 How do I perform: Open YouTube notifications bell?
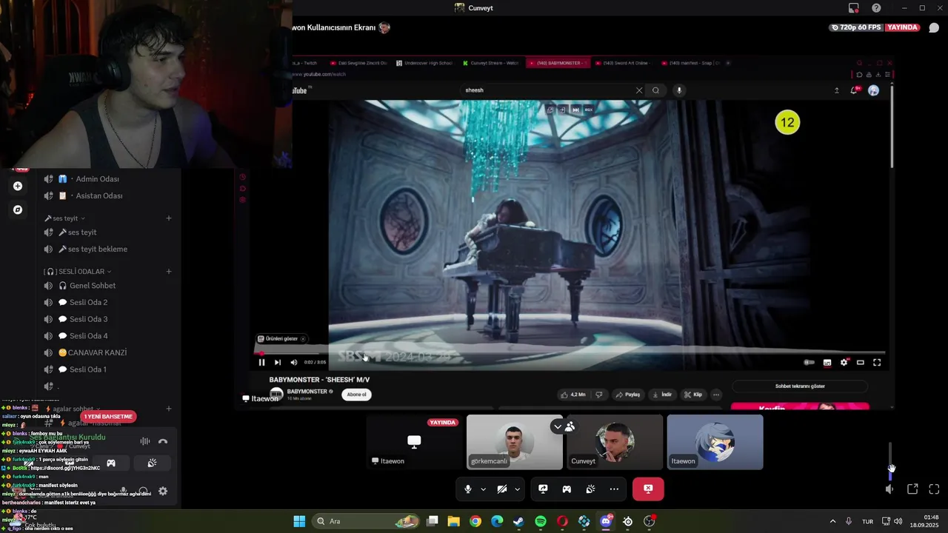click(855, 90)
